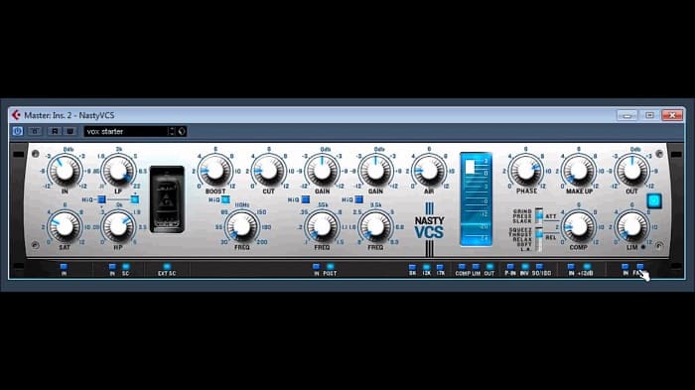
Task: Toggle the EXT SC switch
Action: tap(167, 267)
